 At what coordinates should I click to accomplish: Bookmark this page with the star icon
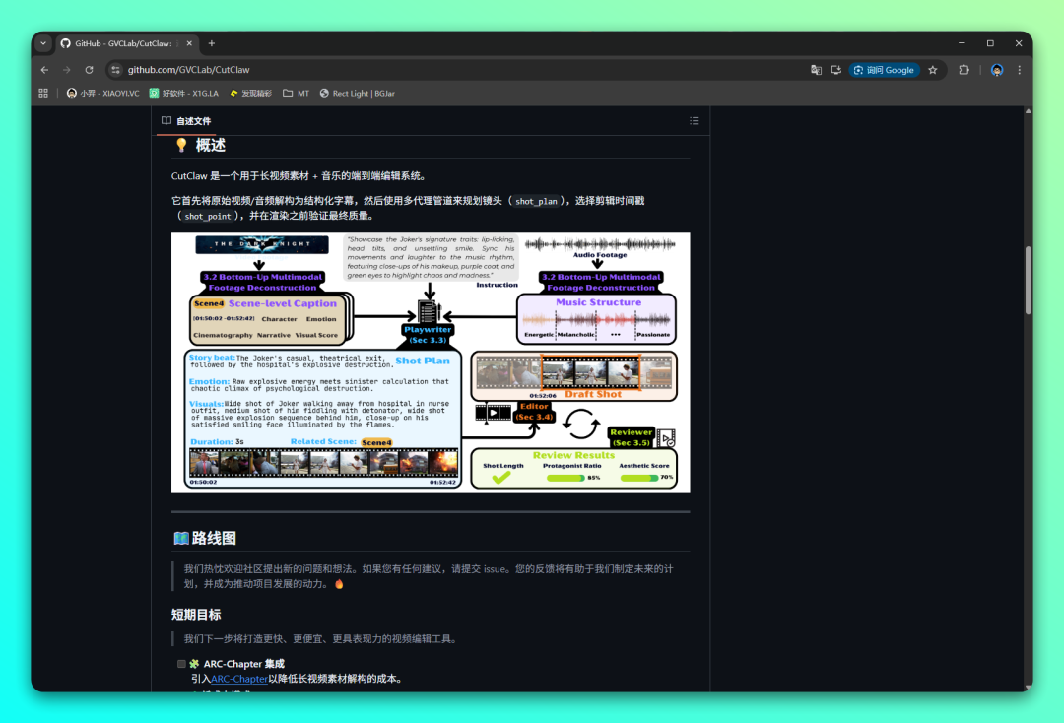point(933,70)
